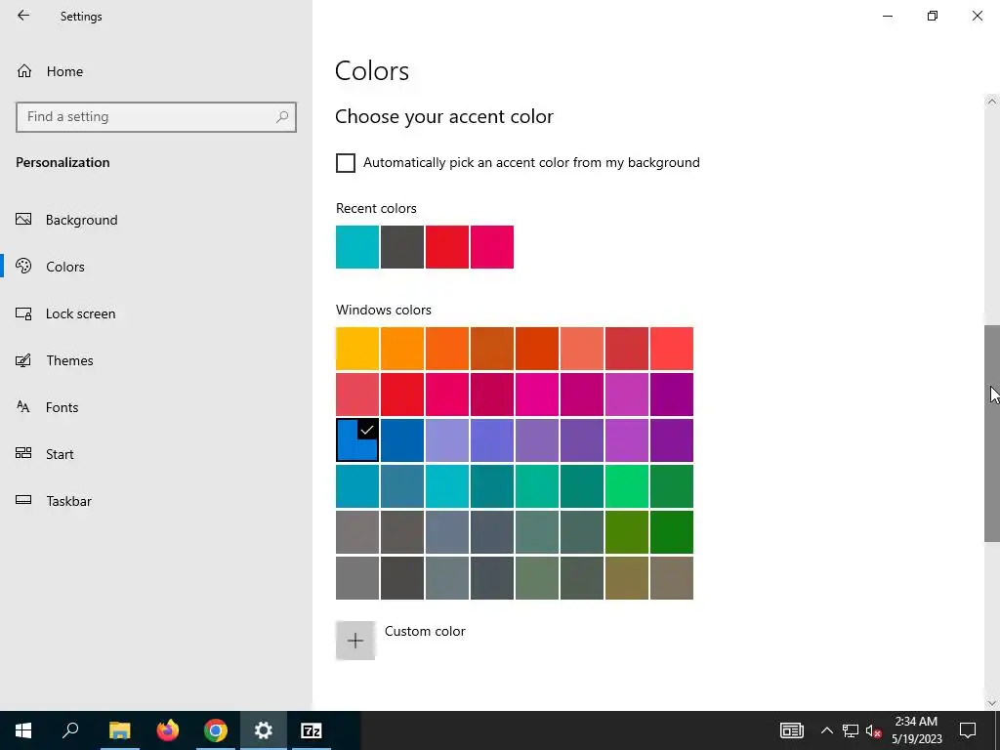Open File Explorer from taskbar

click(119, 730)
